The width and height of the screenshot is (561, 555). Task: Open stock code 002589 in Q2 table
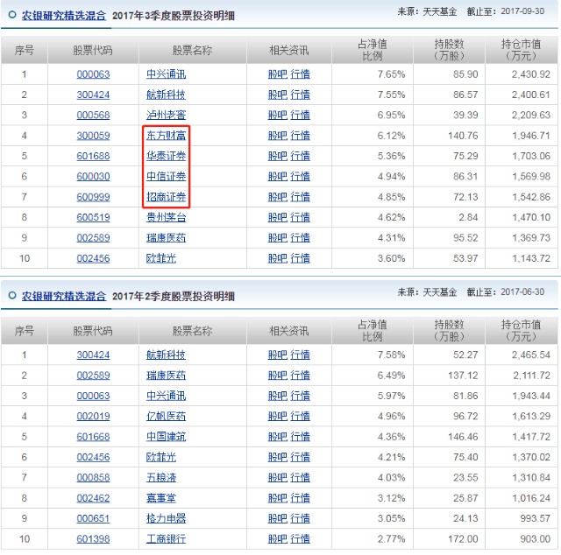coord(93,376)
